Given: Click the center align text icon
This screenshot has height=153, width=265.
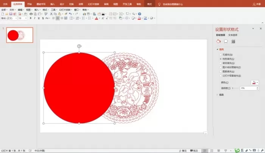Looking at the screenshot, I should [58, 18].
